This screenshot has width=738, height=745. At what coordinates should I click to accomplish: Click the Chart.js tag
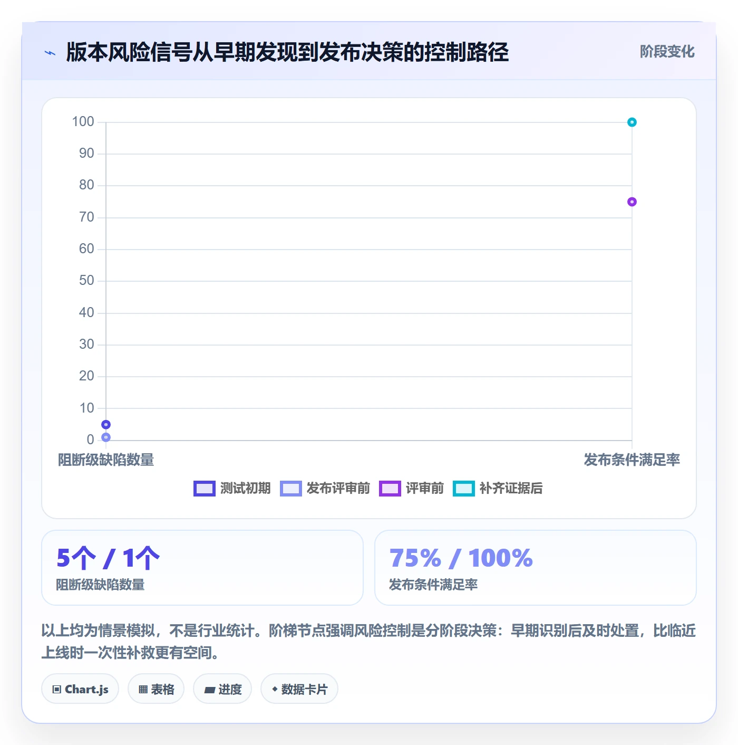[80, 689]
